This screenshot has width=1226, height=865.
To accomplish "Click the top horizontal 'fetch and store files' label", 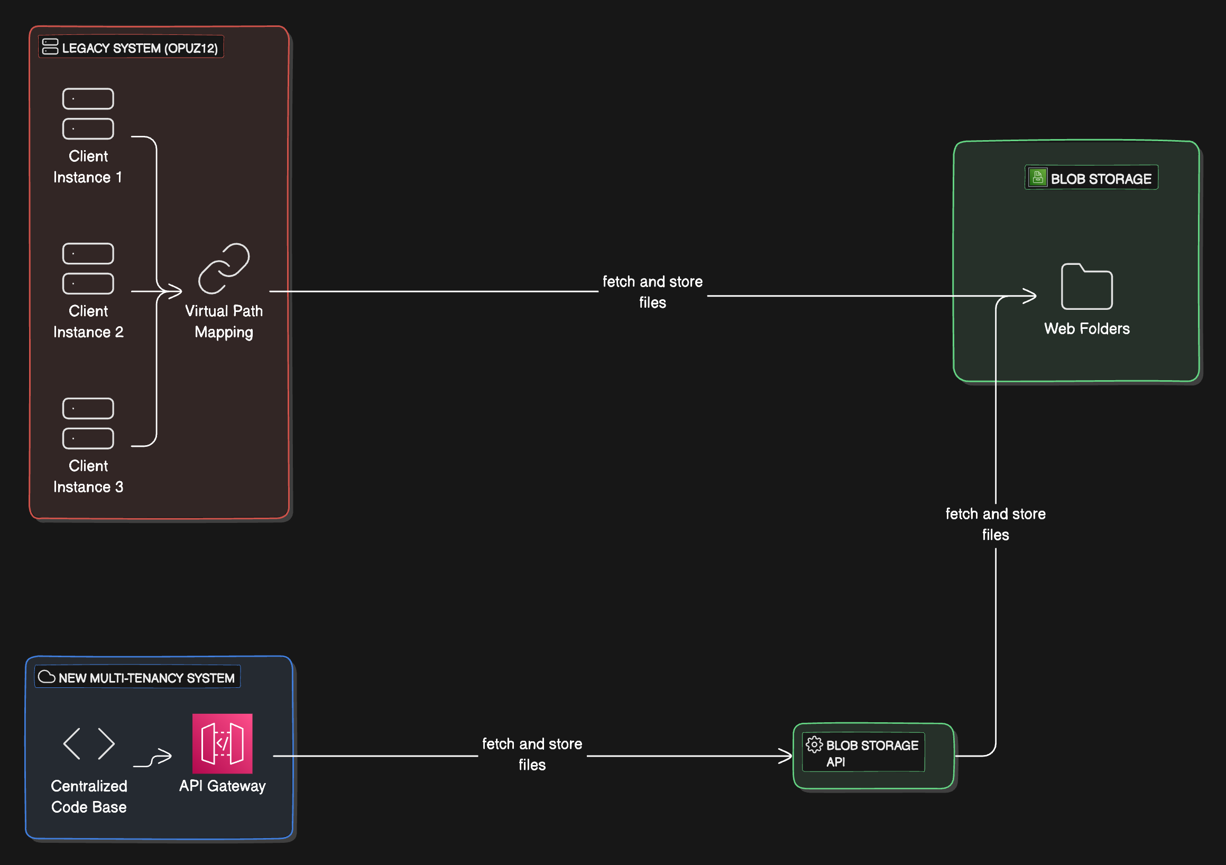I will [652, 291].
